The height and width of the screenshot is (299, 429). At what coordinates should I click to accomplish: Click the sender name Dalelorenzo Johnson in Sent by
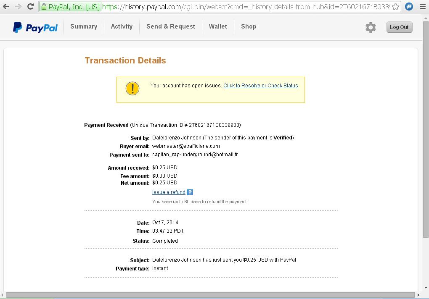[177, 138]
